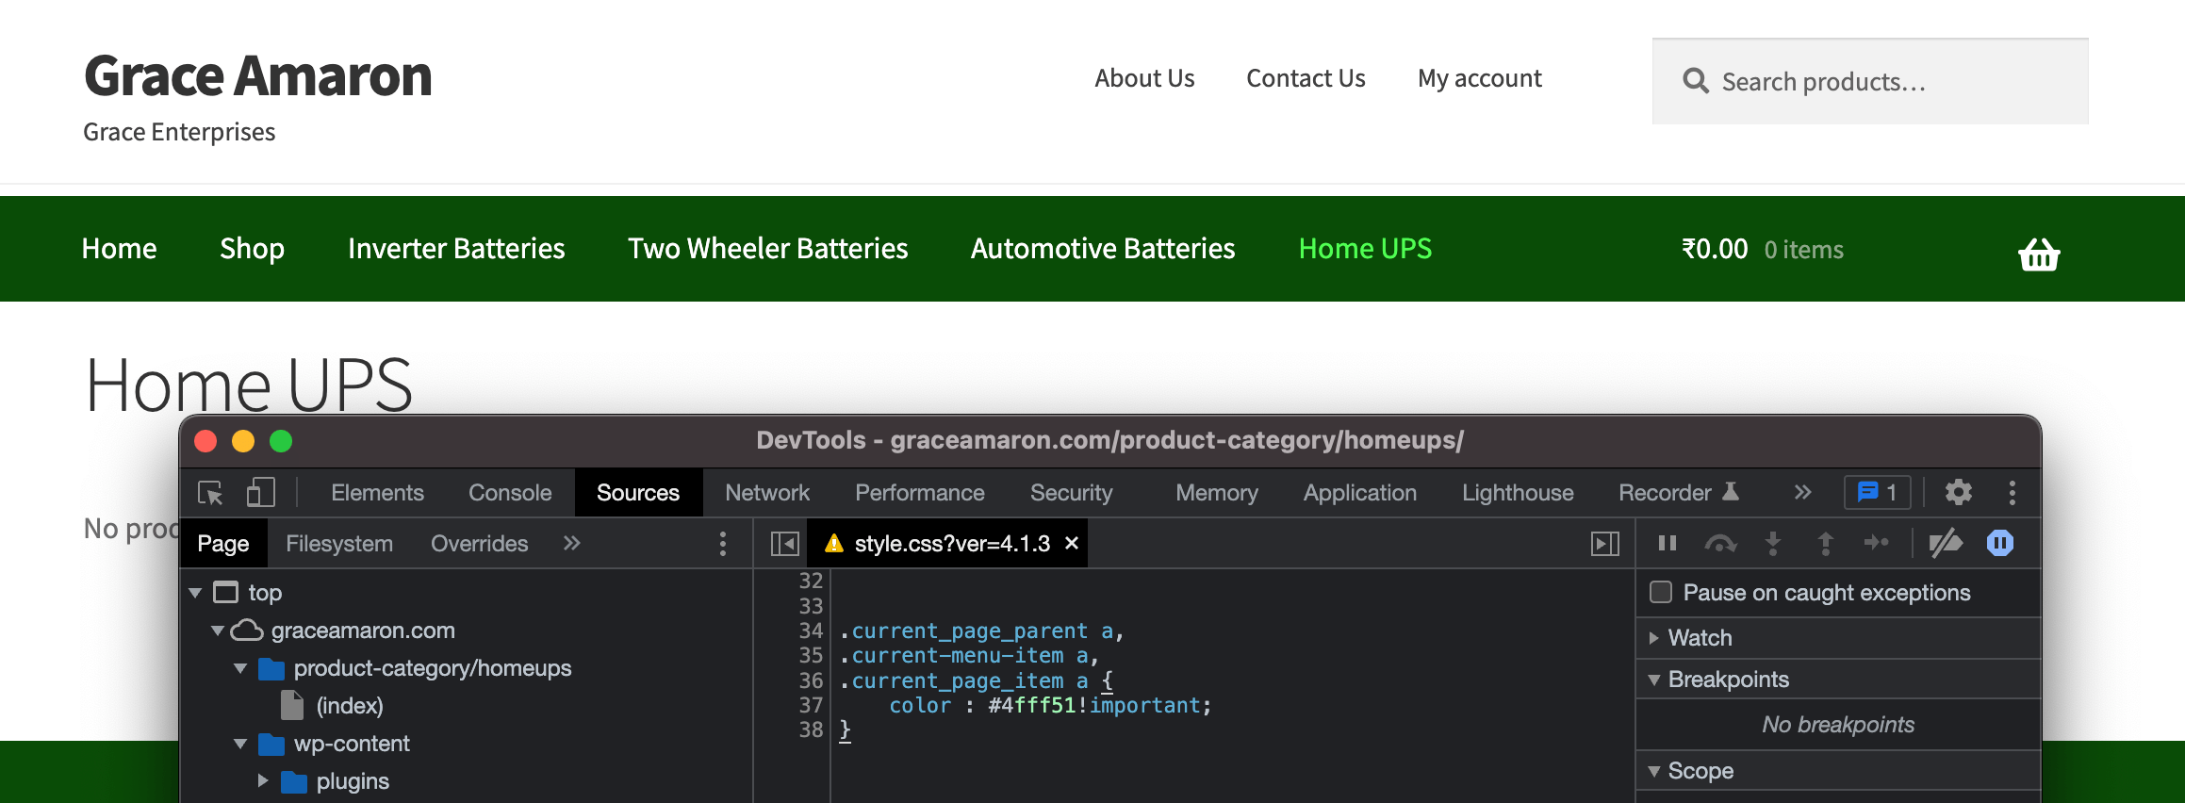The width and height of the screenshot is (2185, 803).
Task: Switch to the Network tab
Action: [x=767, y=493]
